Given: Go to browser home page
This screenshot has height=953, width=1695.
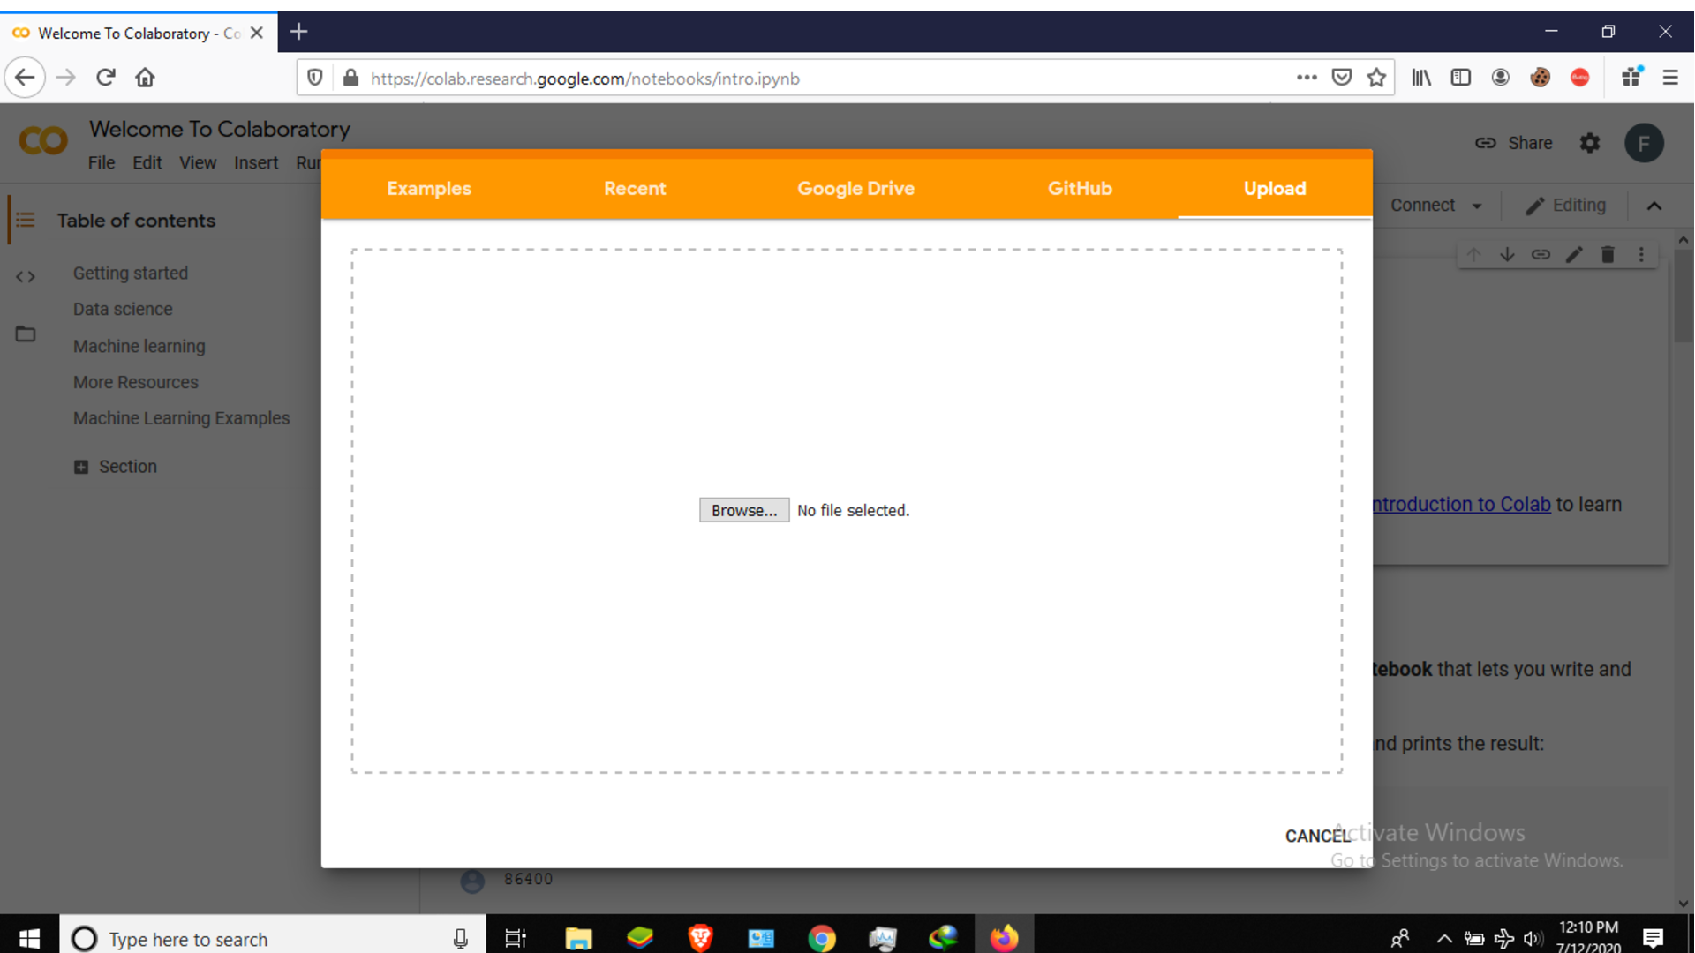Looking at the screenshot, I should point(145,78).
